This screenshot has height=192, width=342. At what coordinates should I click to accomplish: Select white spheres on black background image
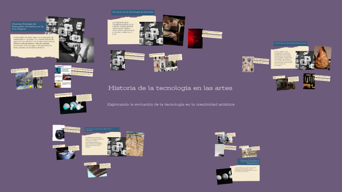[224, 176]
